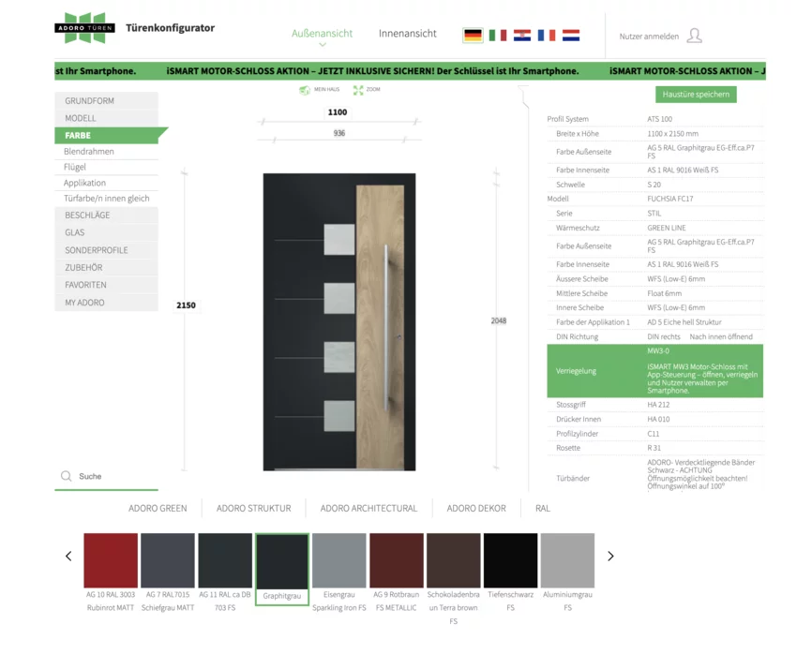This screenshot has height=654, width=797.
Task: Switch language to Italian flag
Action: click(498, 36)
